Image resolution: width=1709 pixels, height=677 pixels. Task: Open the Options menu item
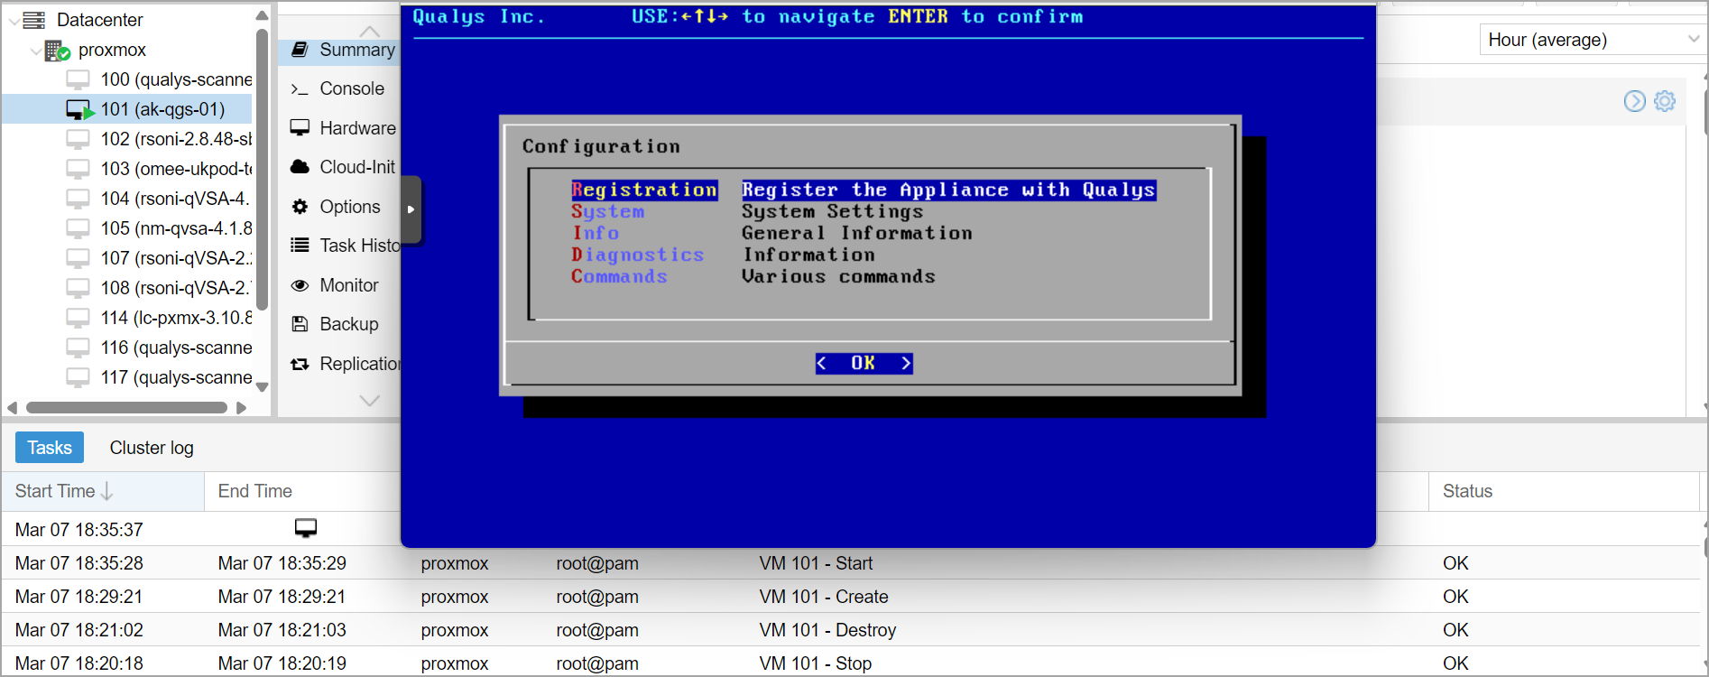point(338,207)
